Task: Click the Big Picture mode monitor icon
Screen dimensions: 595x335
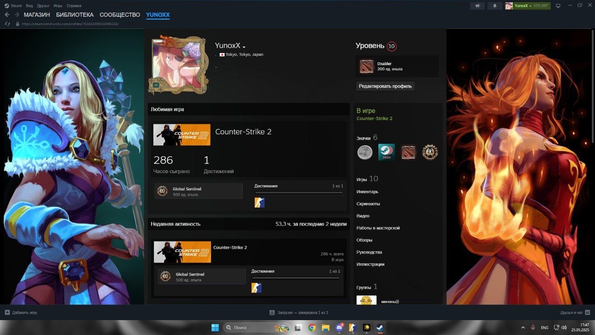Action: tap(558, 6)
